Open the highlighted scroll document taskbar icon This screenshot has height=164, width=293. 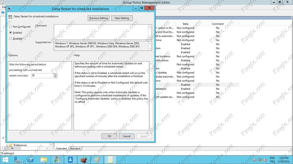click(110, 160)
